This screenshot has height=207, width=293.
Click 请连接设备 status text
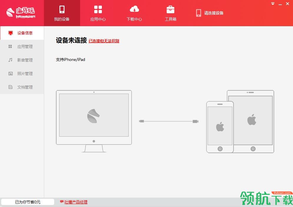click(214, 13)
